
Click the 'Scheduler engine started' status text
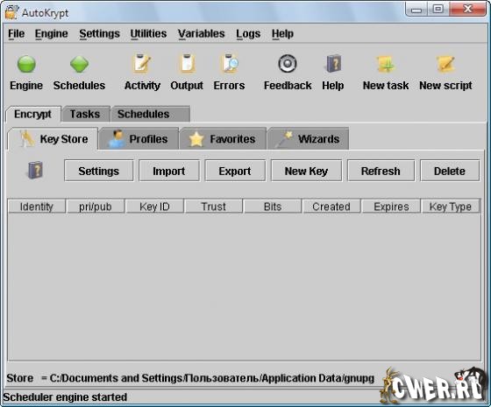[x=65, y=397]
